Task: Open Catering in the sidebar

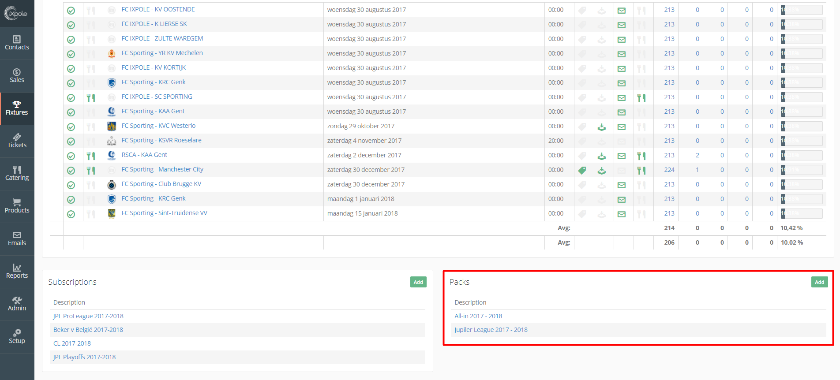Action: pyautogui.click(x=17, y=174)
